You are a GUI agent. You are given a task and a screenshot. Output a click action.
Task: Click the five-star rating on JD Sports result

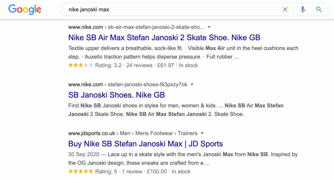[81, 171]
